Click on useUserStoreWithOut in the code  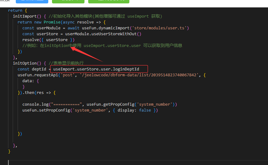coord(119,34)
